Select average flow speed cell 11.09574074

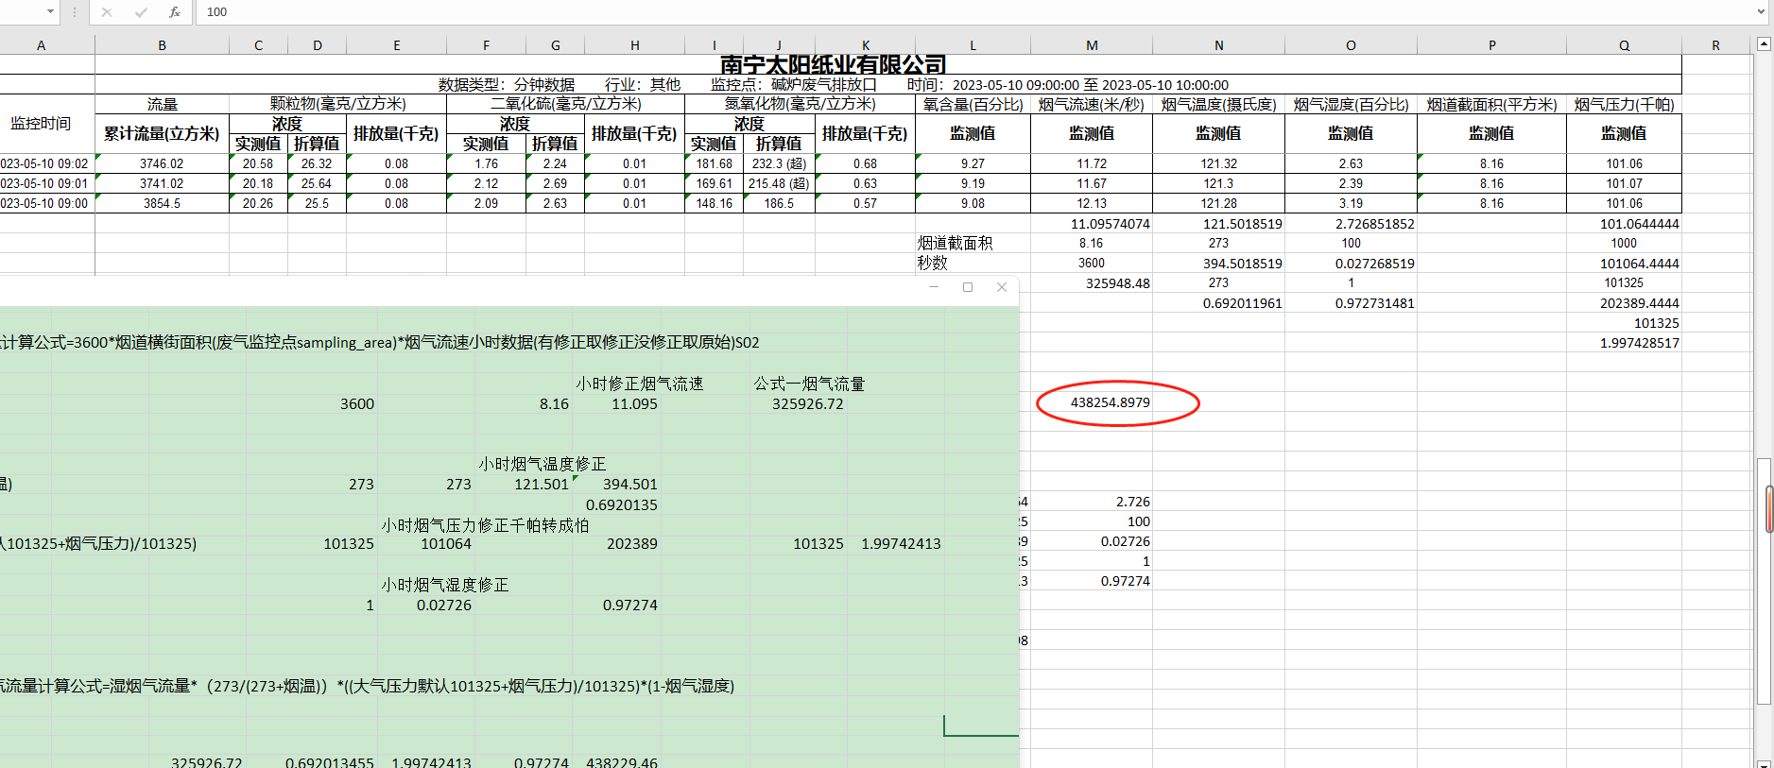tap(1092, 224)
